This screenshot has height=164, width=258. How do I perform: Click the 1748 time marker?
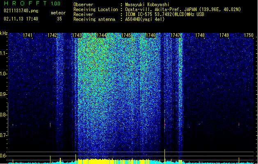tap(200, 35)
